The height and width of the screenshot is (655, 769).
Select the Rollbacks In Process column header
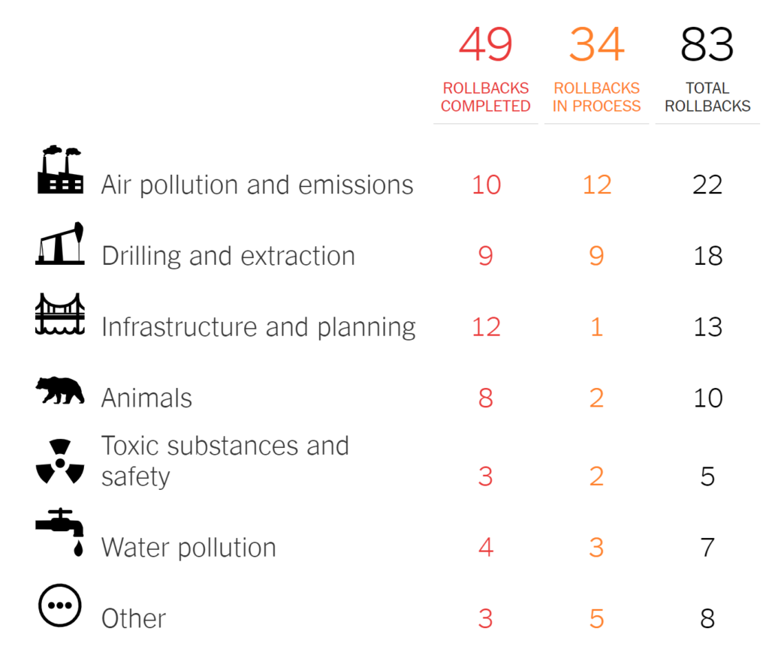596,97
